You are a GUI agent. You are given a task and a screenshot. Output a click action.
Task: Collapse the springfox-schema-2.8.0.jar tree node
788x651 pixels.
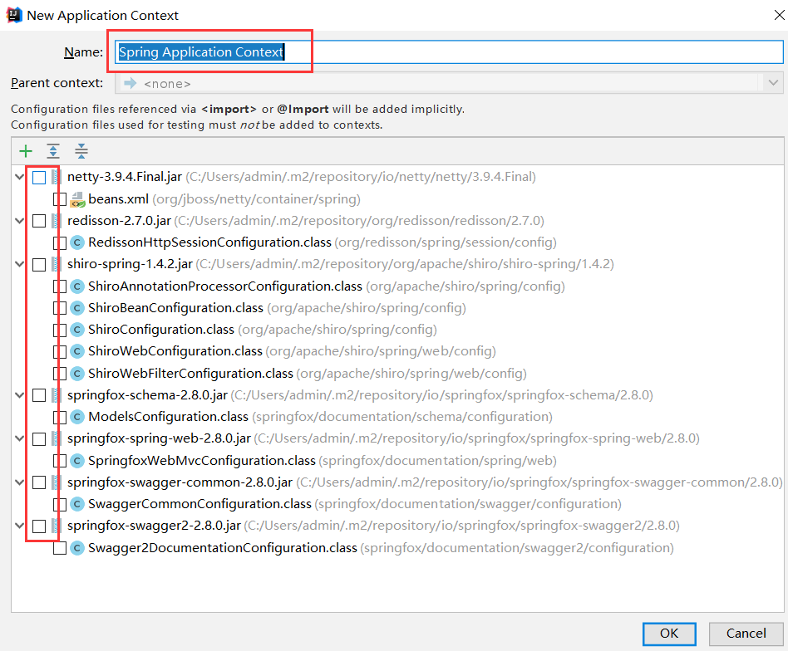click(x=19, y=395)
